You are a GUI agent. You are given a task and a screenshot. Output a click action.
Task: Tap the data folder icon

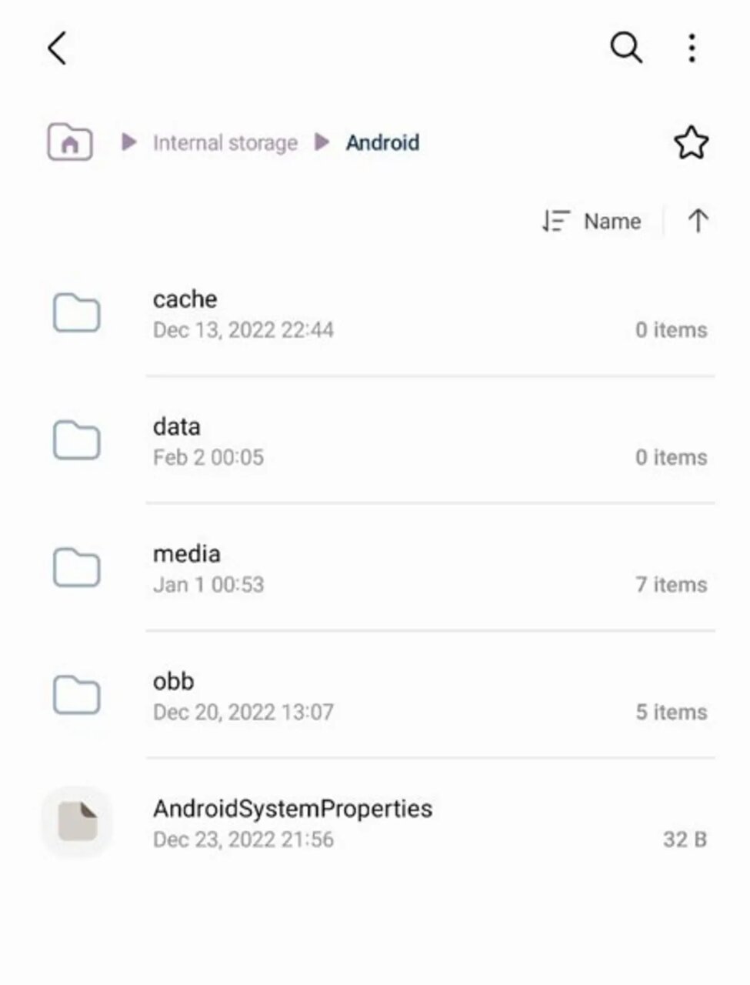pos(76,441)
